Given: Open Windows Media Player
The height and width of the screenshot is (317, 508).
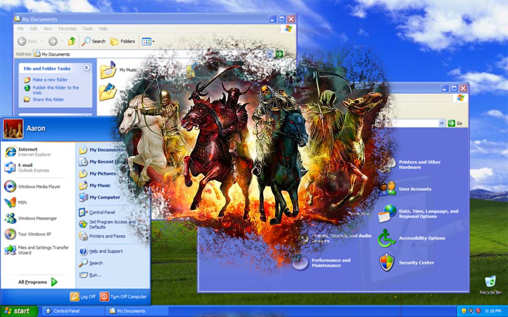Looking at the screenshot, I should tap(32, 186).
